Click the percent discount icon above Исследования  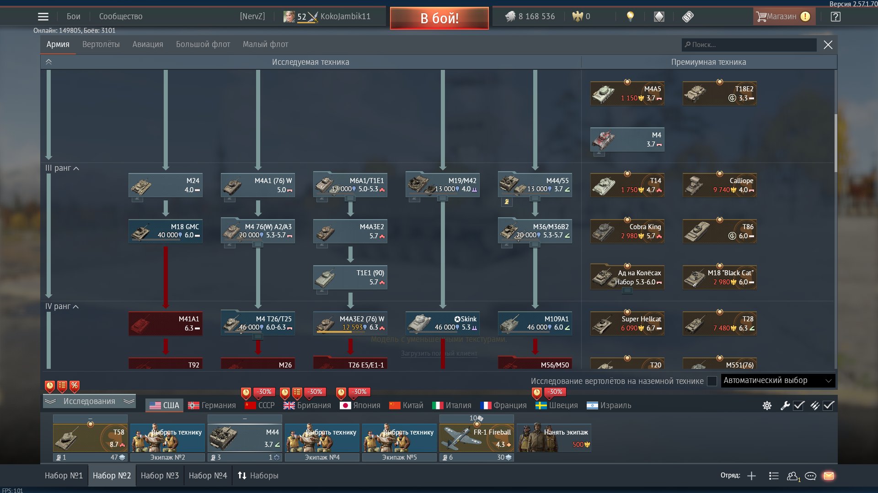(x=75, y=387)
